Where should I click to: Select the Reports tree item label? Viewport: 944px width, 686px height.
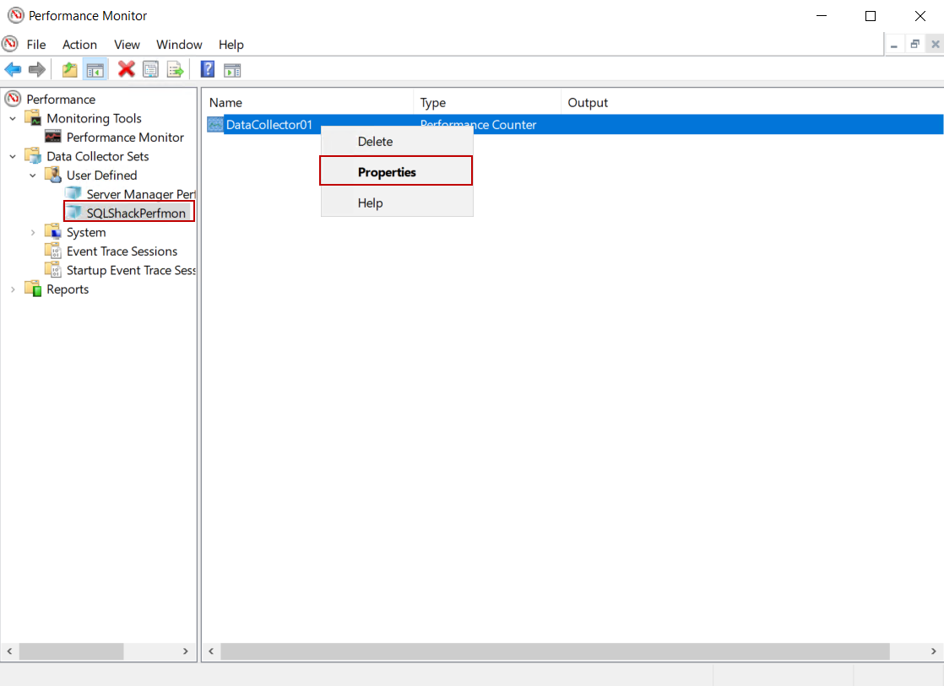pos(68,289)
